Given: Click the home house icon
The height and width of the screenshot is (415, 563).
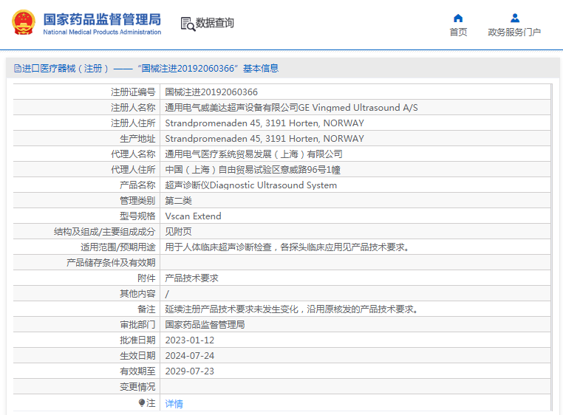Looking at the screenshot, I should point(458,18).
